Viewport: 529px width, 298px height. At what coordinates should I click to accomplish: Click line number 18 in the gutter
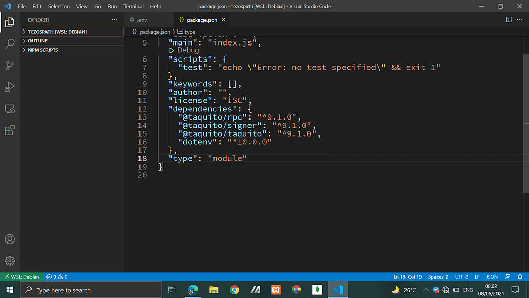142,158
